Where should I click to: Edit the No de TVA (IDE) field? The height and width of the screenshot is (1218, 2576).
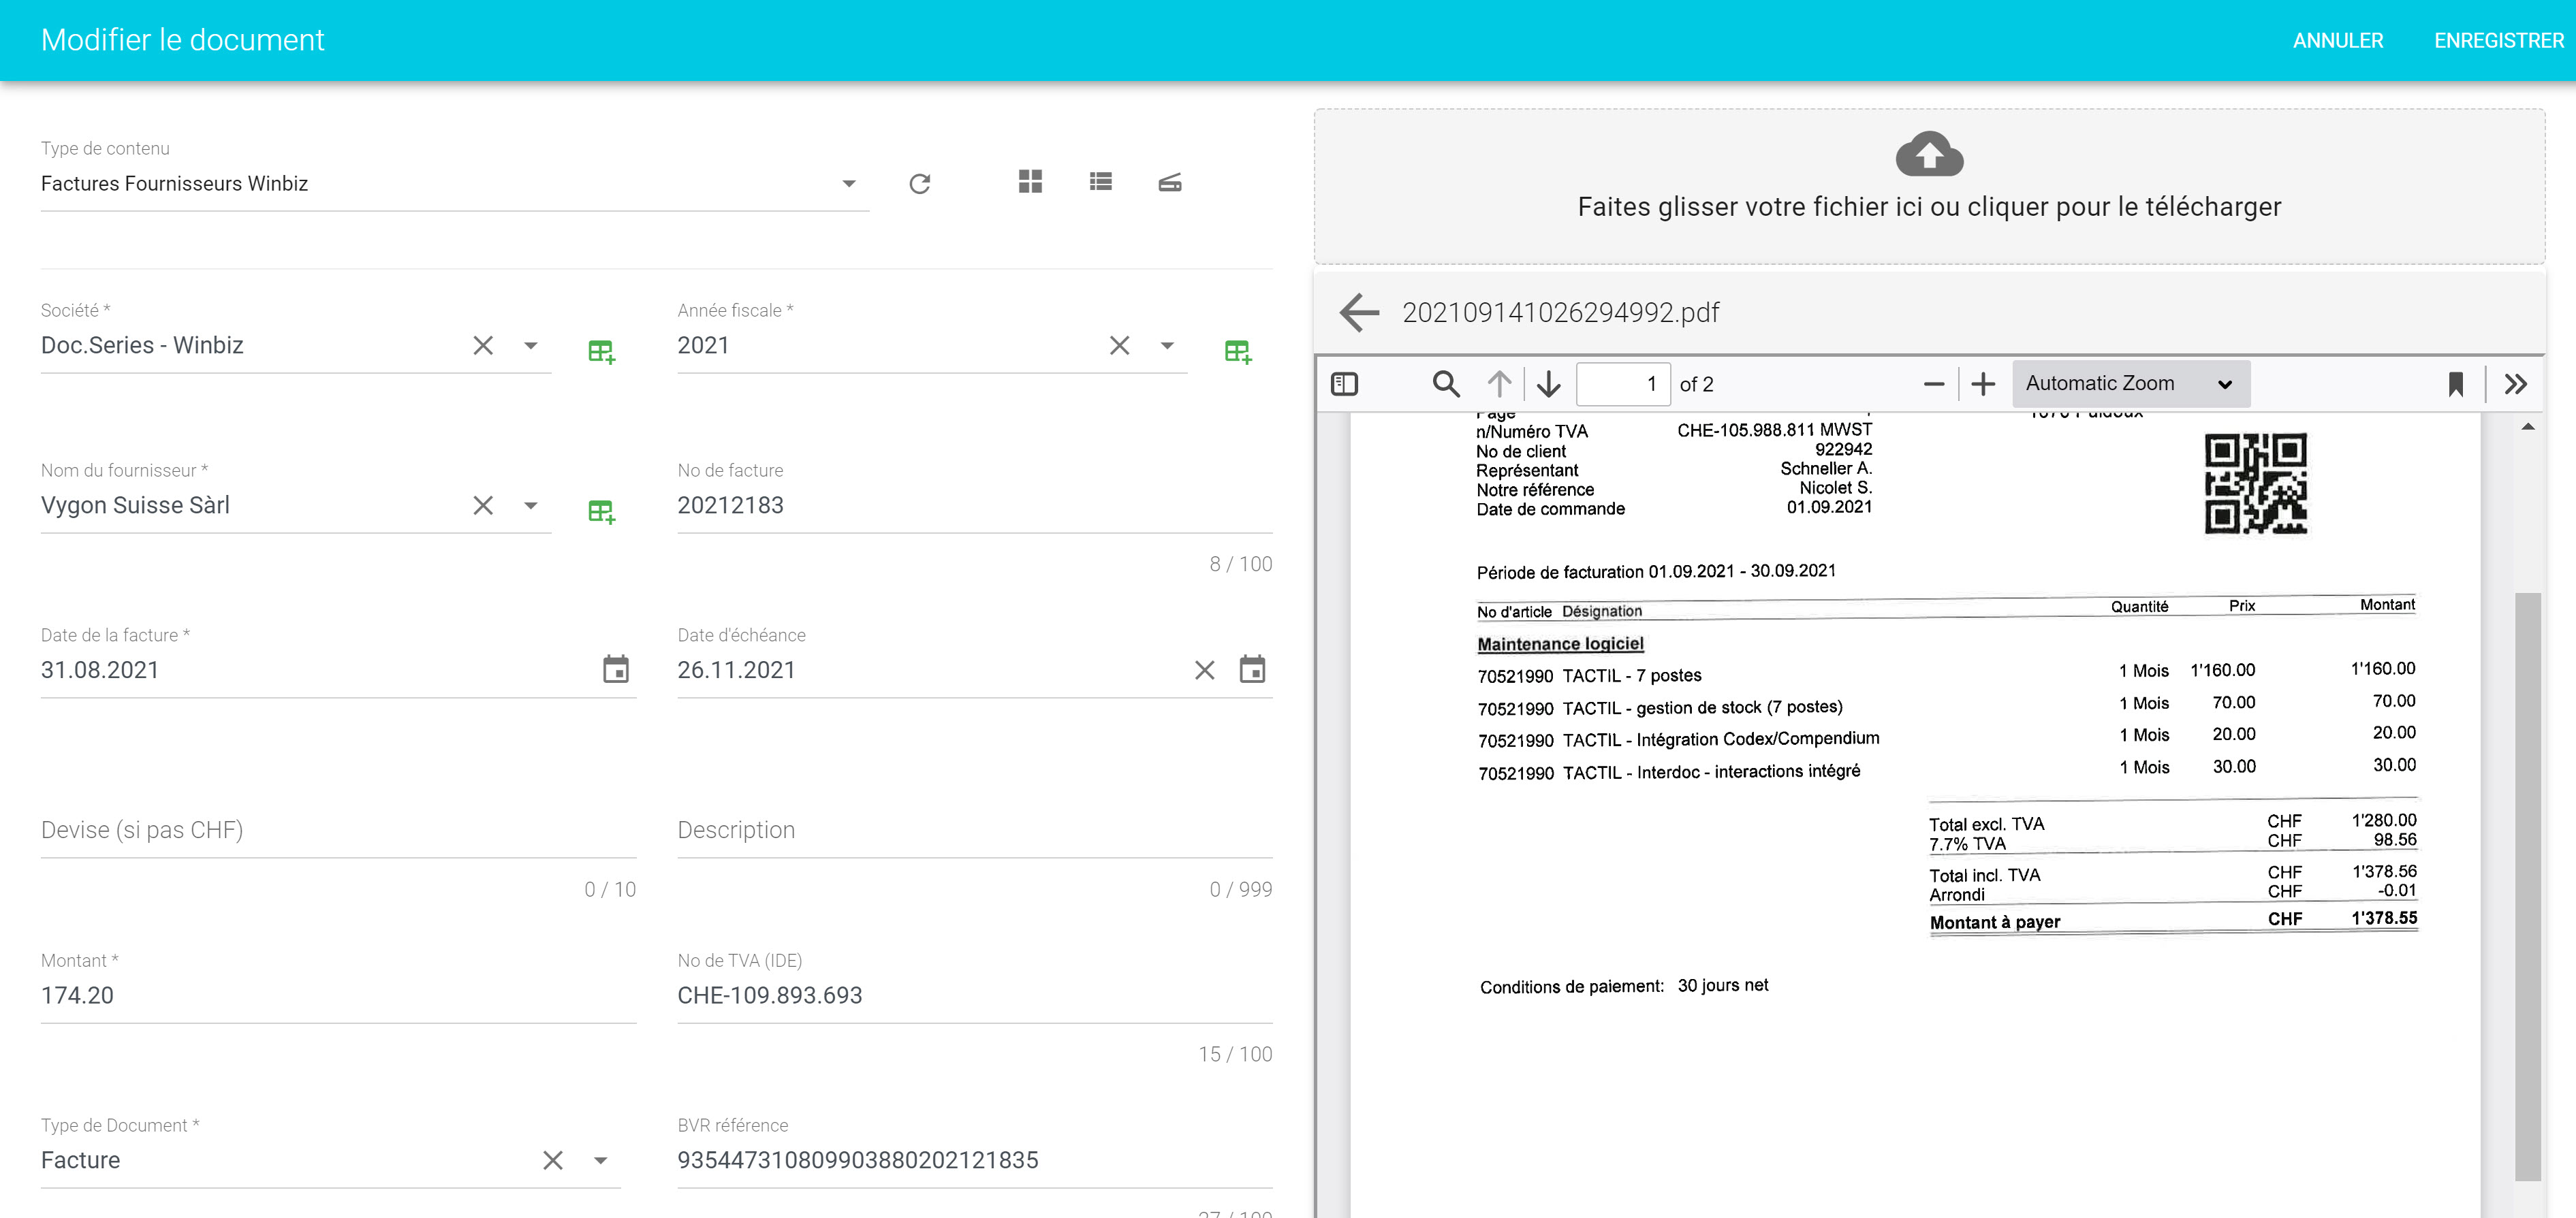point(974,995)
